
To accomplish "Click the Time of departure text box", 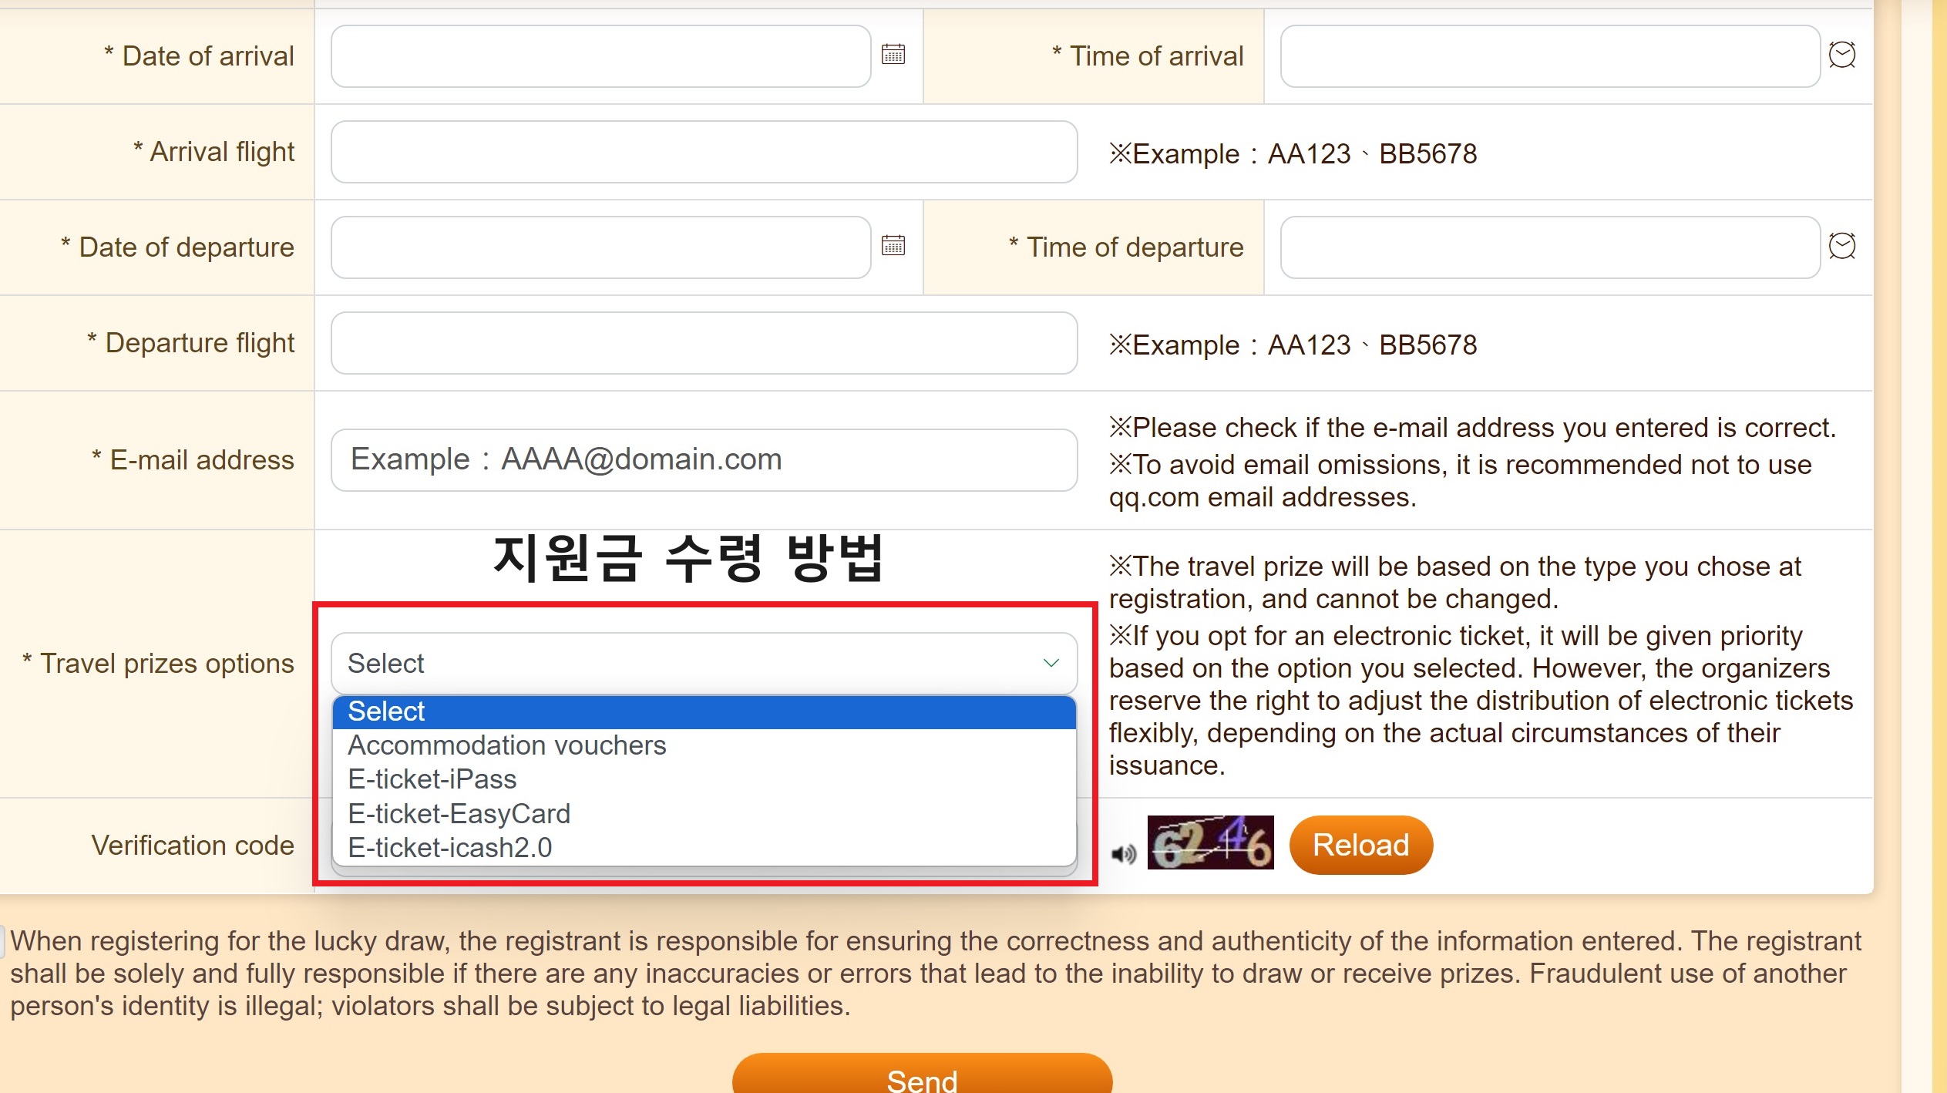I will (x=1549, y=247).
